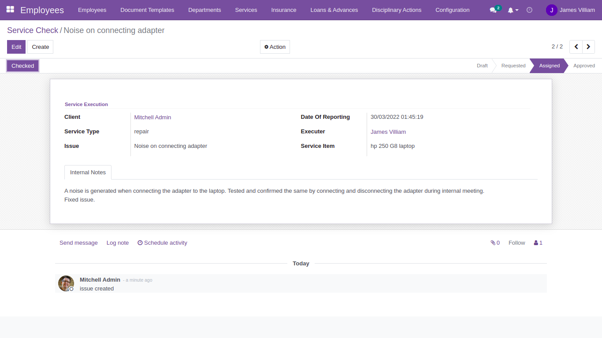Open the conversations bubble with 2 unread
Viewport: 602px width, 338px height.
tap(493, 10)
